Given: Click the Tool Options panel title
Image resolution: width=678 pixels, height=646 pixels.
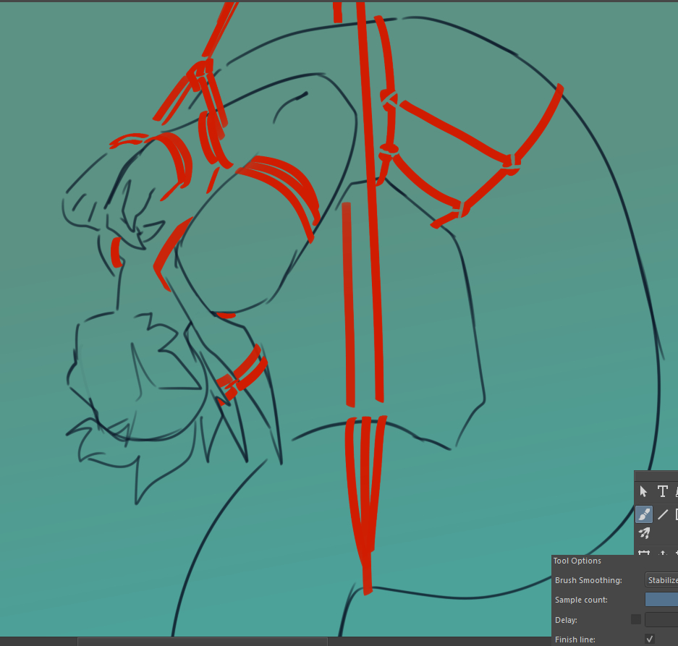Looking at the screenshot, I should click(x=577, y=561).
